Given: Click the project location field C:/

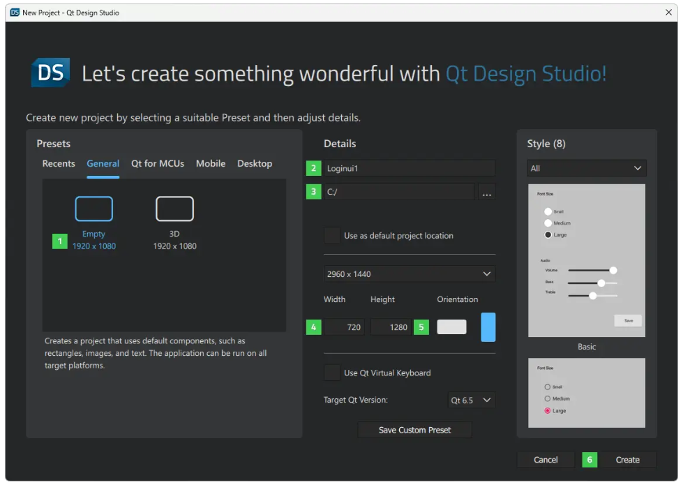Looking at the screenshot, I should click(400, 192).
